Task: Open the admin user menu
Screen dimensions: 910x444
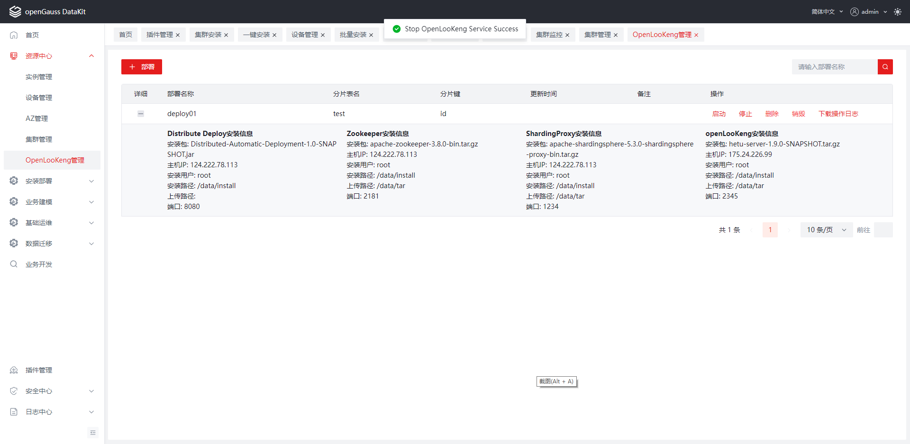Action: pyautogui.click(x=868, y=12)
